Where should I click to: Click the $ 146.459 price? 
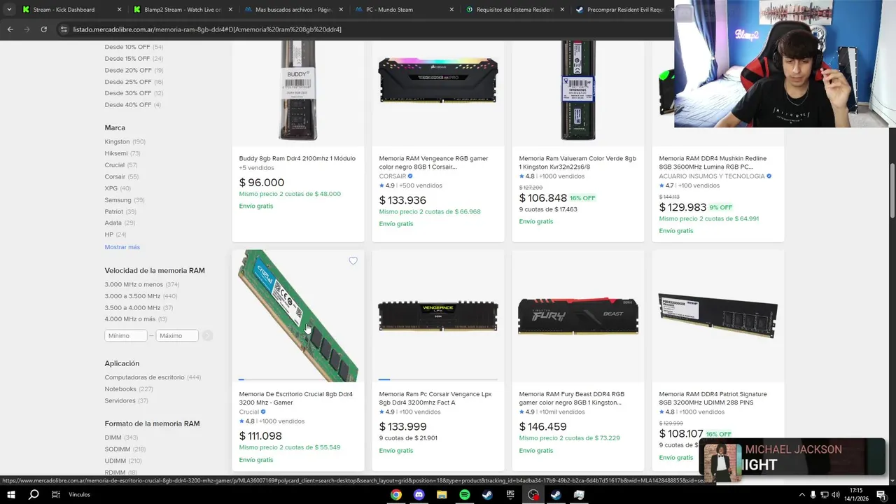(x=543, y=426)
